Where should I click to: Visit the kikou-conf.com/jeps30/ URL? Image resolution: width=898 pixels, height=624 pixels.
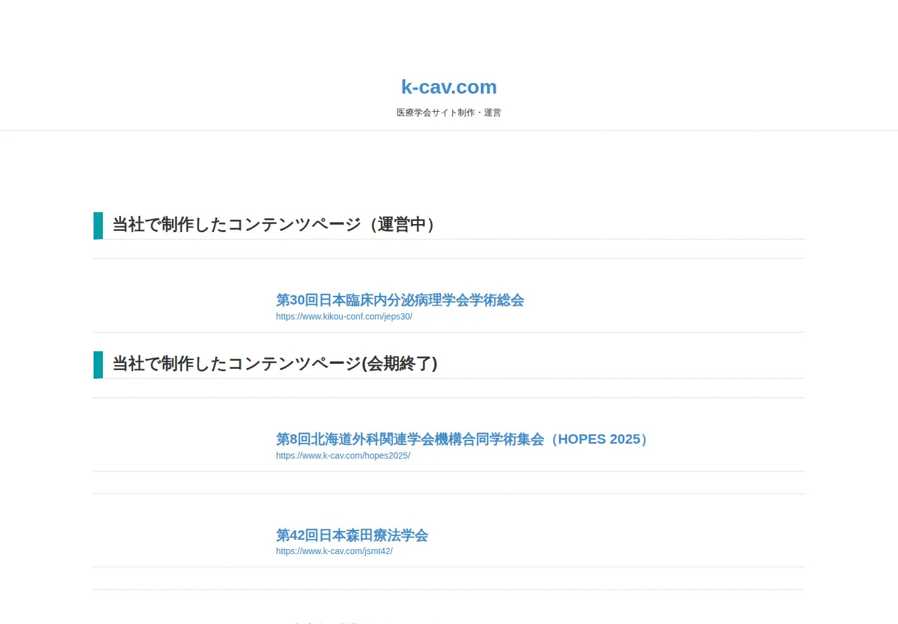[x=344, y=316]
